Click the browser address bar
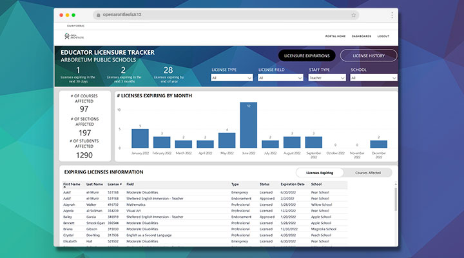The width and height of the screenshot is (464, 258). pos(226,15)
